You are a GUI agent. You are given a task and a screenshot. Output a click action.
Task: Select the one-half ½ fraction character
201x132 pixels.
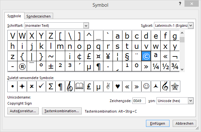(x=165, y=67)
